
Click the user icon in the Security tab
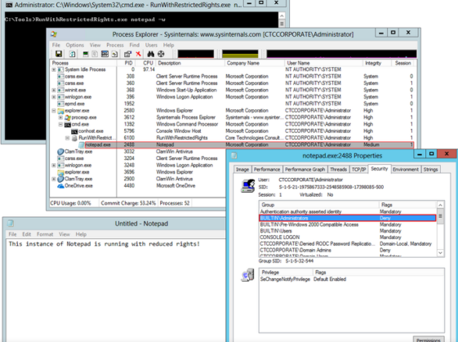coord(247,186)
